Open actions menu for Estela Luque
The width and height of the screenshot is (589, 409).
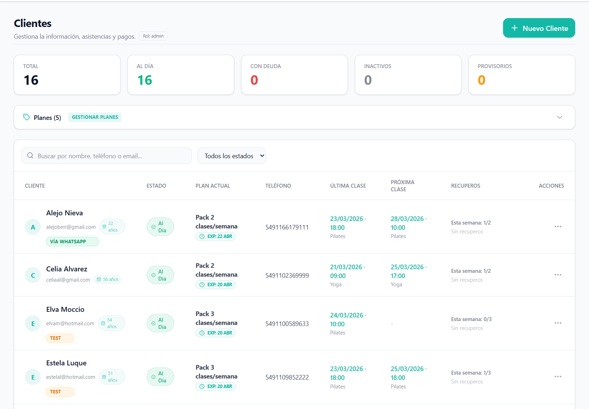558,377
